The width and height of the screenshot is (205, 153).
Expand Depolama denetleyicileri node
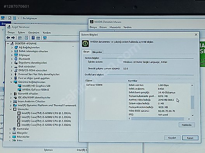[x=12, y=63]
